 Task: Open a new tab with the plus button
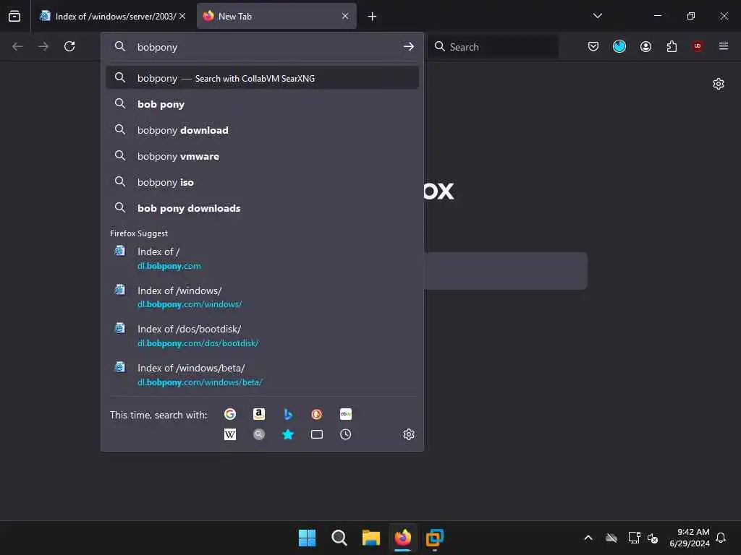click(372, 17)
